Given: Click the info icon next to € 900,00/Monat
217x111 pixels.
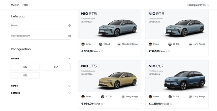Looking at the screenshot, I should [102, 51].
